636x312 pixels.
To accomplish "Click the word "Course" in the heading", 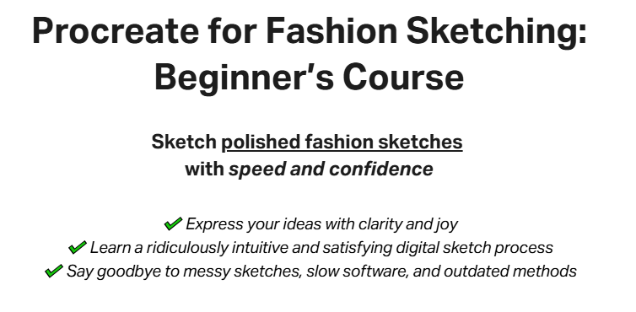I will (403, 77).
